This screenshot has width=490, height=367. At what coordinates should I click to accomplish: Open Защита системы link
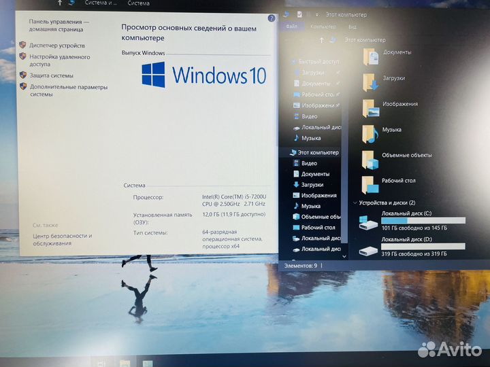[51, 75]
